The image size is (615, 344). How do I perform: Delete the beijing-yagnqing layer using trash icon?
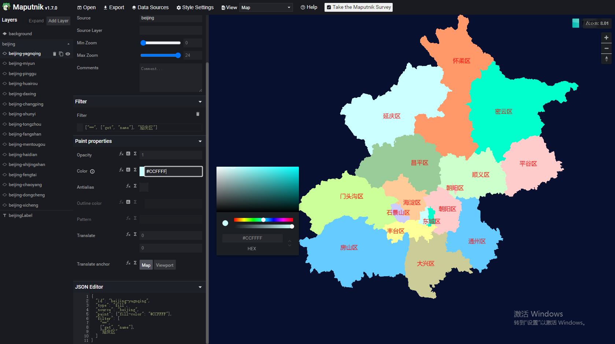(55, 53)
